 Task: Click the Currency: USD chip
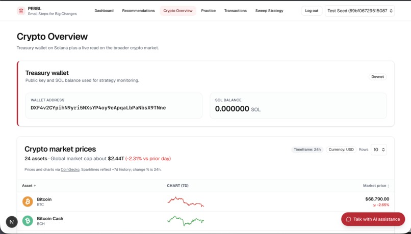coord(341,150)
